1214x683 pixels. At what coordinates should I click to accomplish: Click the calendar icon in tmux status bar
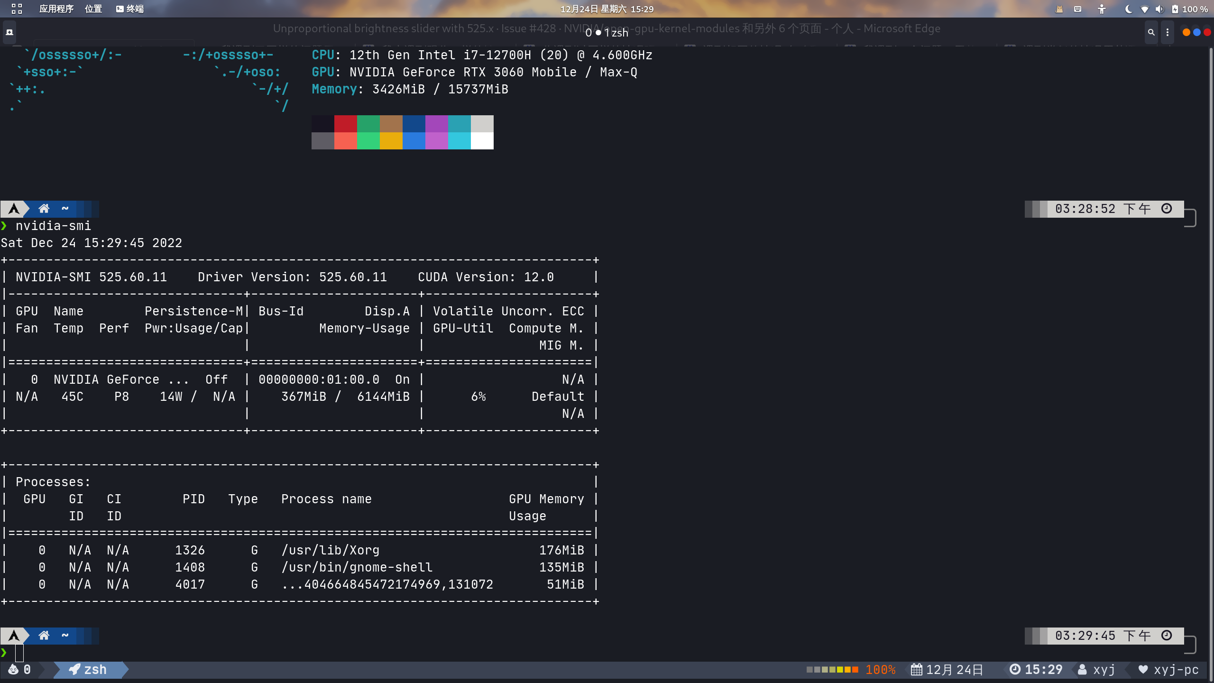(x=916, y=670)
